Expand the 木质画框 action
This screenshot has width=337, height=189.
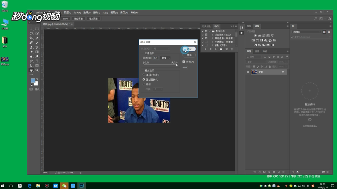[212, 42]
